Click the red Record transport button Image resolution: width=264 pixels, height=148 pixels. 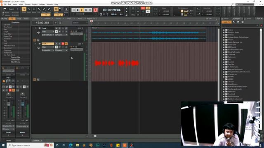95,10
